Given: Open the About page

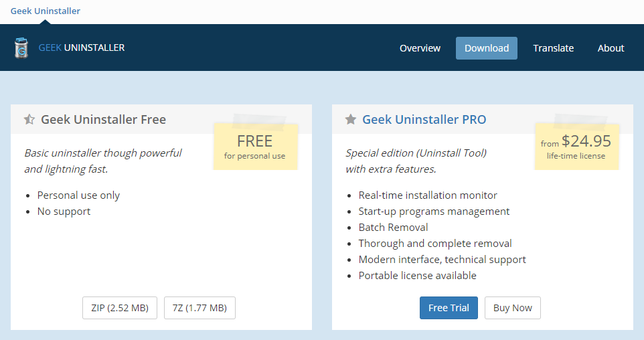Looking at the screenshot, I should click(611, 48).
